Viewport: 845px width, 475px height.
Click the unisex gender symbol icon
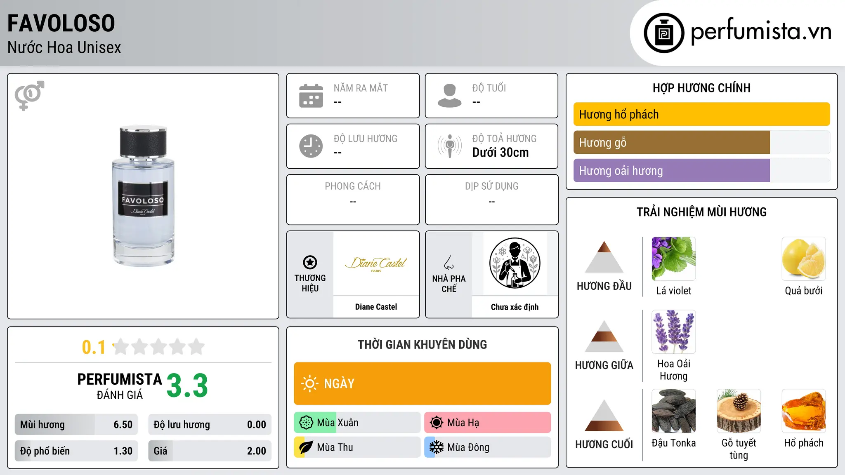(29, 96)
